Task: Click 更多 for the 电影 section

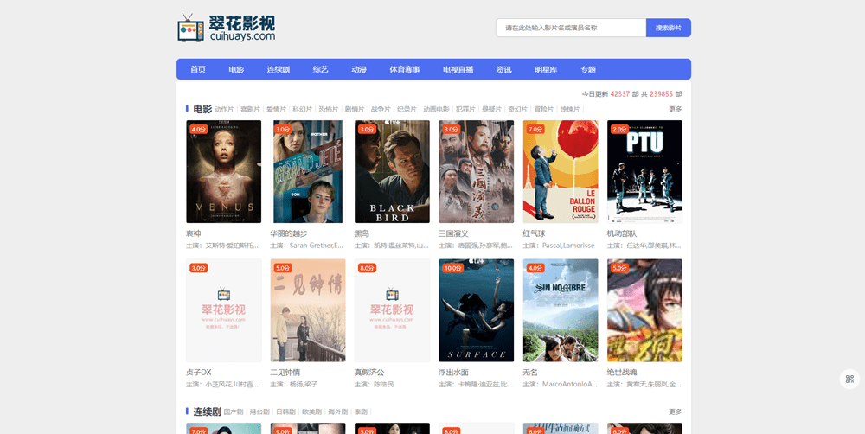Action: [x=676, y=109]
